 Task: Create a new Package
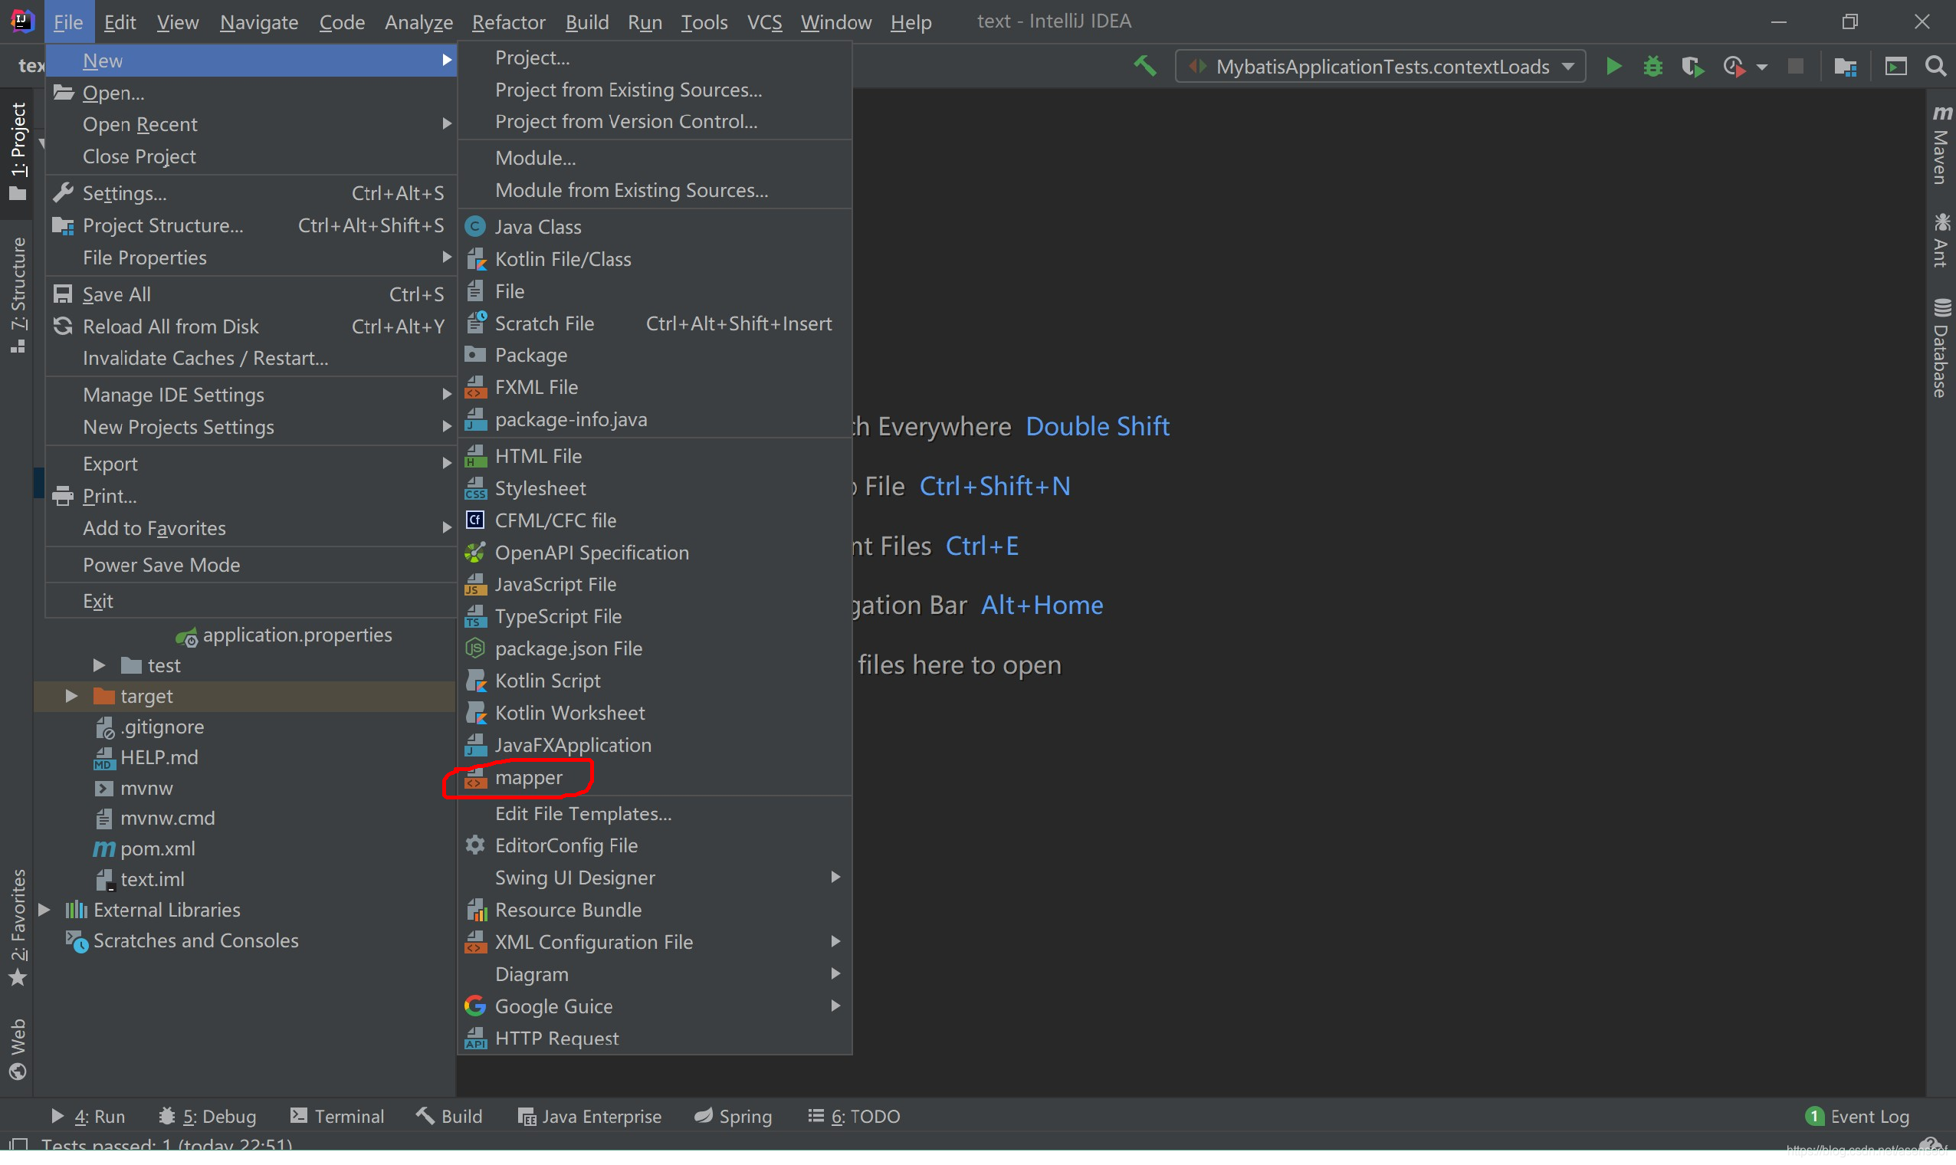coord(655,356)
